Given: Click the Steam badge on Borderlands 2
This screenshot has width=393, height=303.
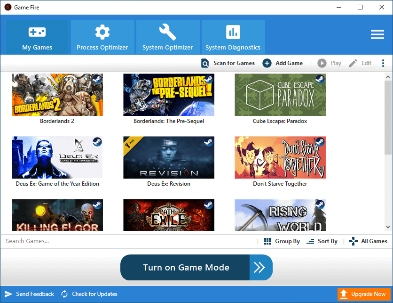Looking at the screenshot, I should (x=97, y=79).
